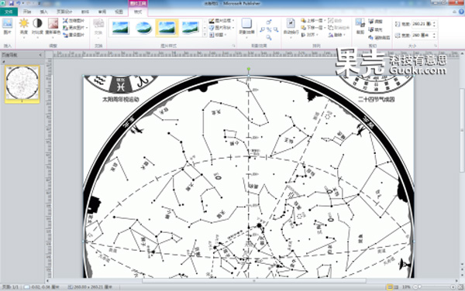
Task: Click the picture rotation handle (green dot)
Action: pyautogui.click(x=249, y=69)
